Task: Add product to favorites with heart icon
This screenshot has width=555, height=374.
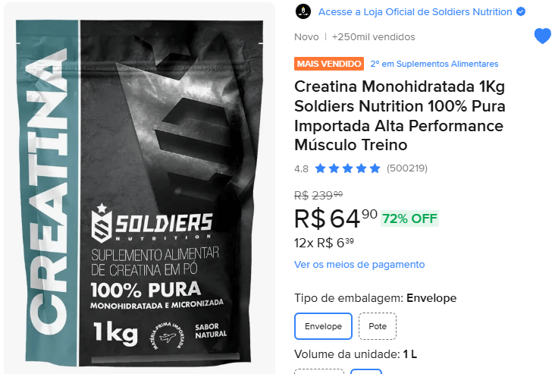Action: (x=543, y=36)
